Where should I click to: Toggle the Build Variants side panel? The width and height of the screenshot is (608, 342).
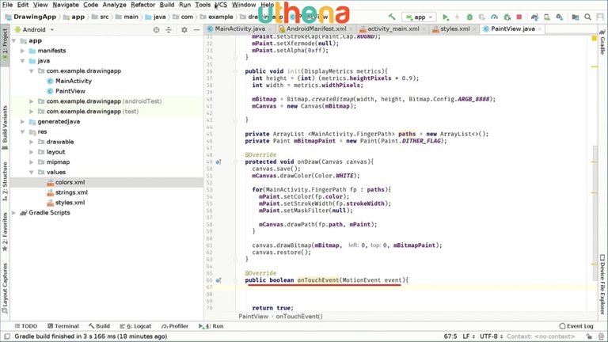(5, 125)
